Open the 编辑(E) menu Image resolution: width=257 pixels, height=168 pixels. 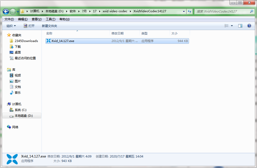23,19
